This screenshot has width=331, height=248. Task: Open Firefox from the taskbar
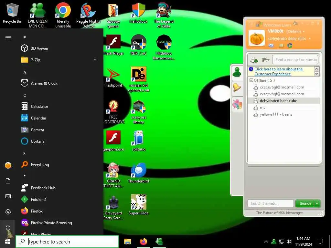click(x=144, y=242)
